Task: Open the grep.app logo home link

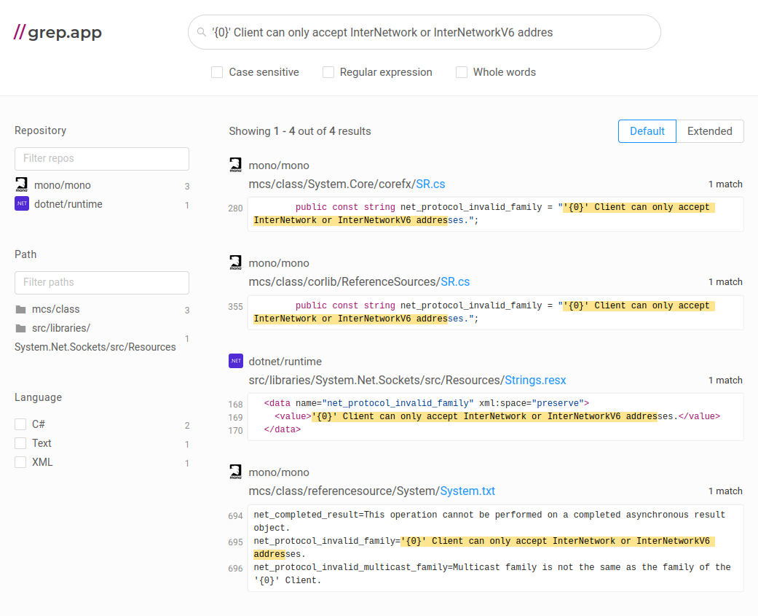Action: click(58, 32)
